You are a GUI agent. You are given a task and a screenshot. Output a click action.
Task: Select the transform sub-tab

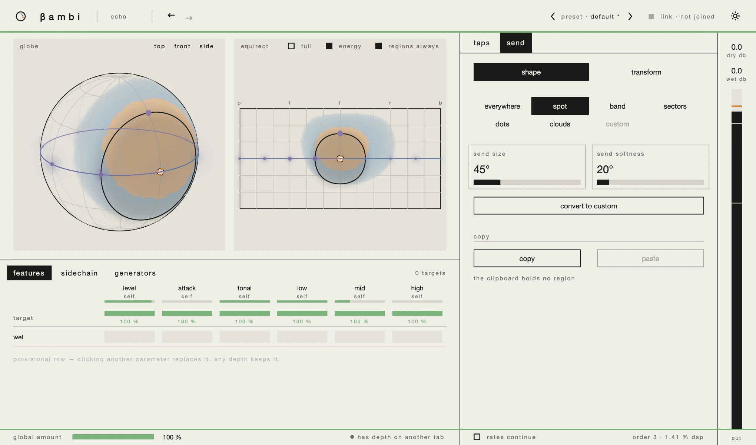click(646, 72)
